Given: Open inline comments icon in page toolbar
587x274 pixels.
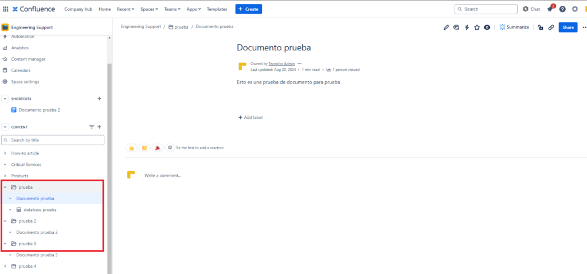Looking at the screenshot, I should coord(456,27).
